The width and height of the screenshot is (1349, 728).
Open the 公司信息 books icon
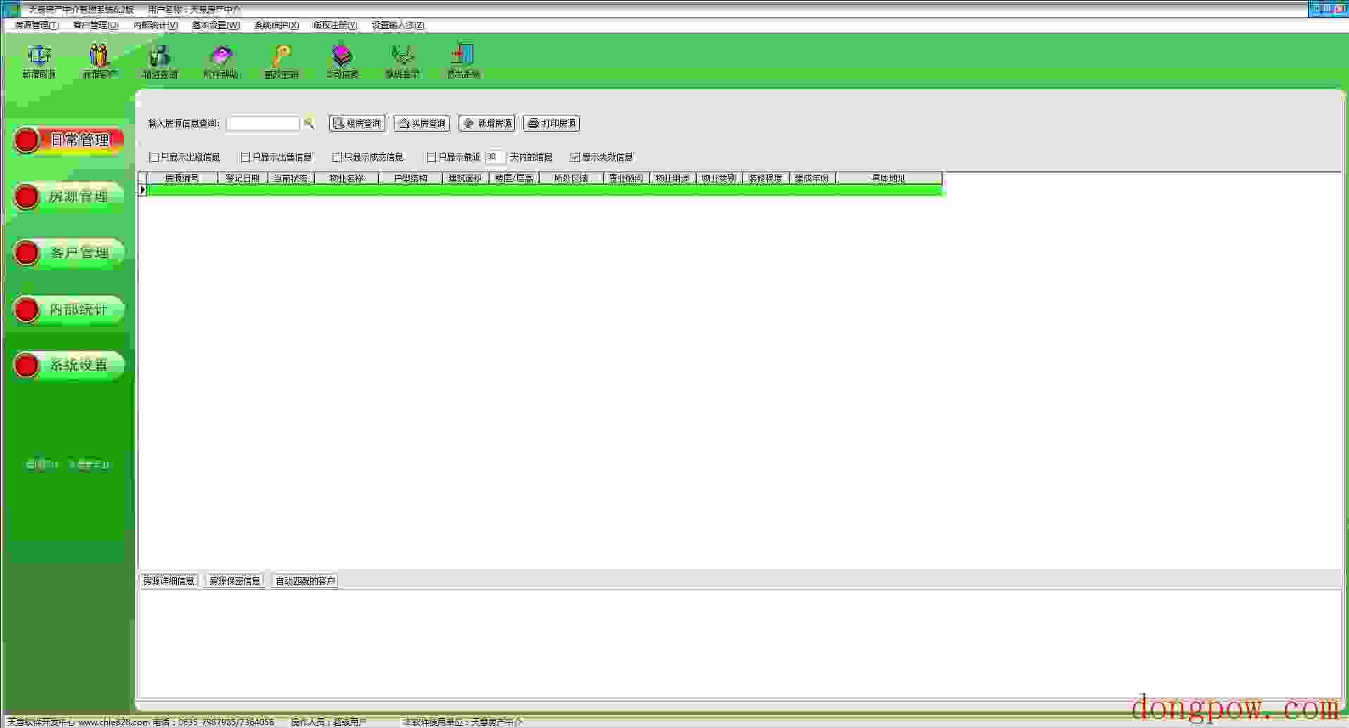pyautogui.click(x=342, y=56)
